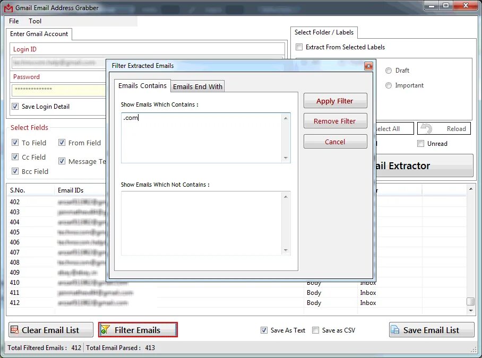The height and width of the screenshot is (358, 482).
Task: Select the Select Folder / Labels tab
Action: pos(324,32)
